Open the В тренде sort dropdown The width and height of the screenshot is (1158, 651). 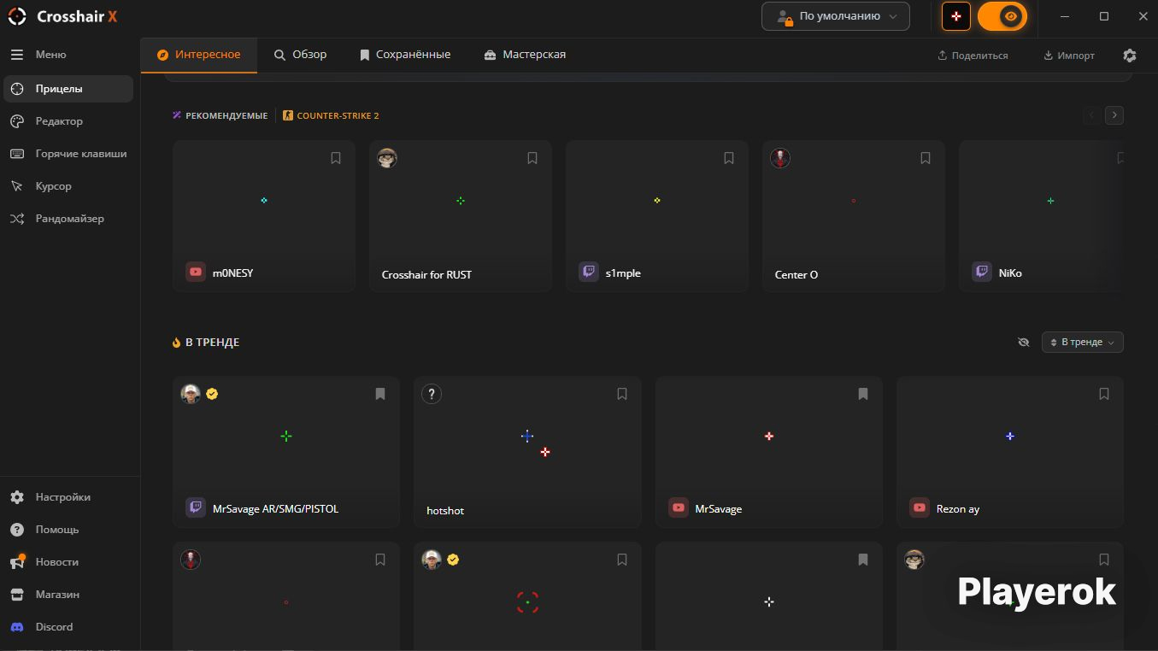coord(1082,343)
